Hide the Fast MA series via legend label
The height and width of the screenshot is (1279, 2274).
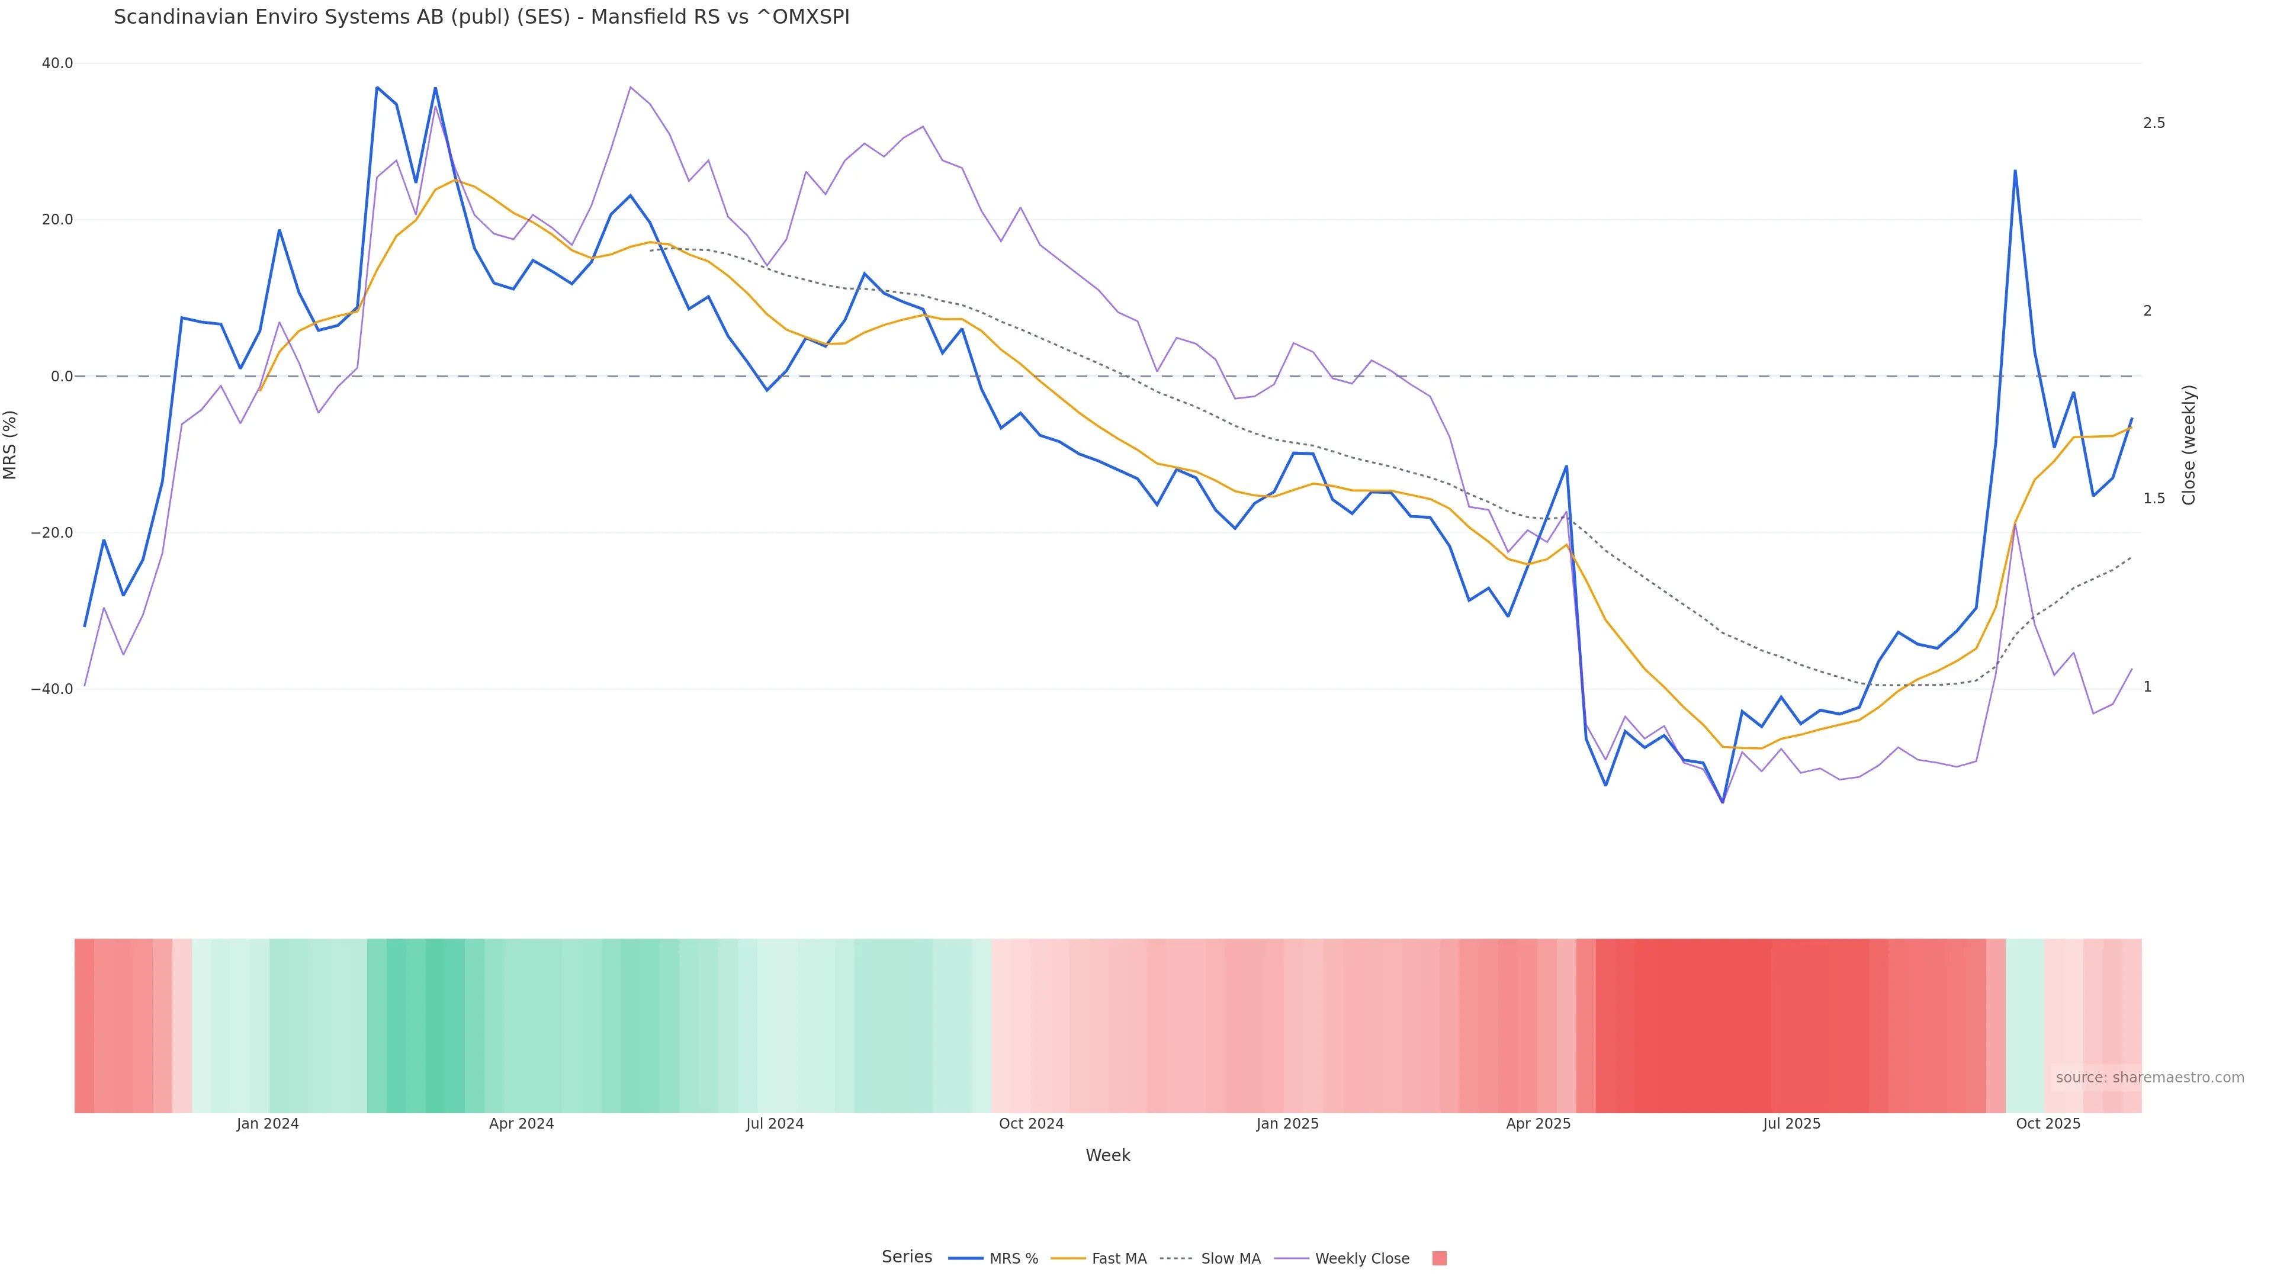click(x=1119, y=1259)
